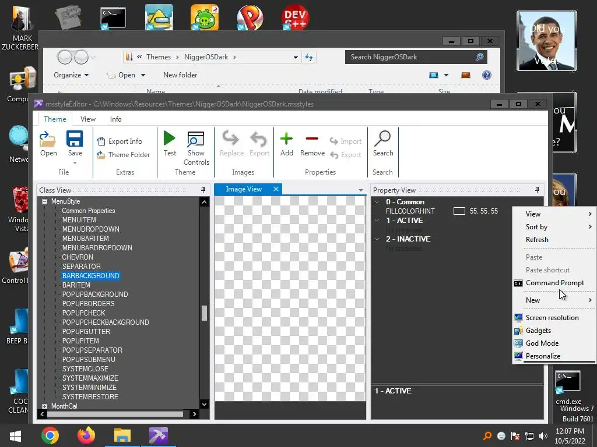597x447 pixels.
Task: Click the Explorer window help icon
Action: [x=487, y=75]
